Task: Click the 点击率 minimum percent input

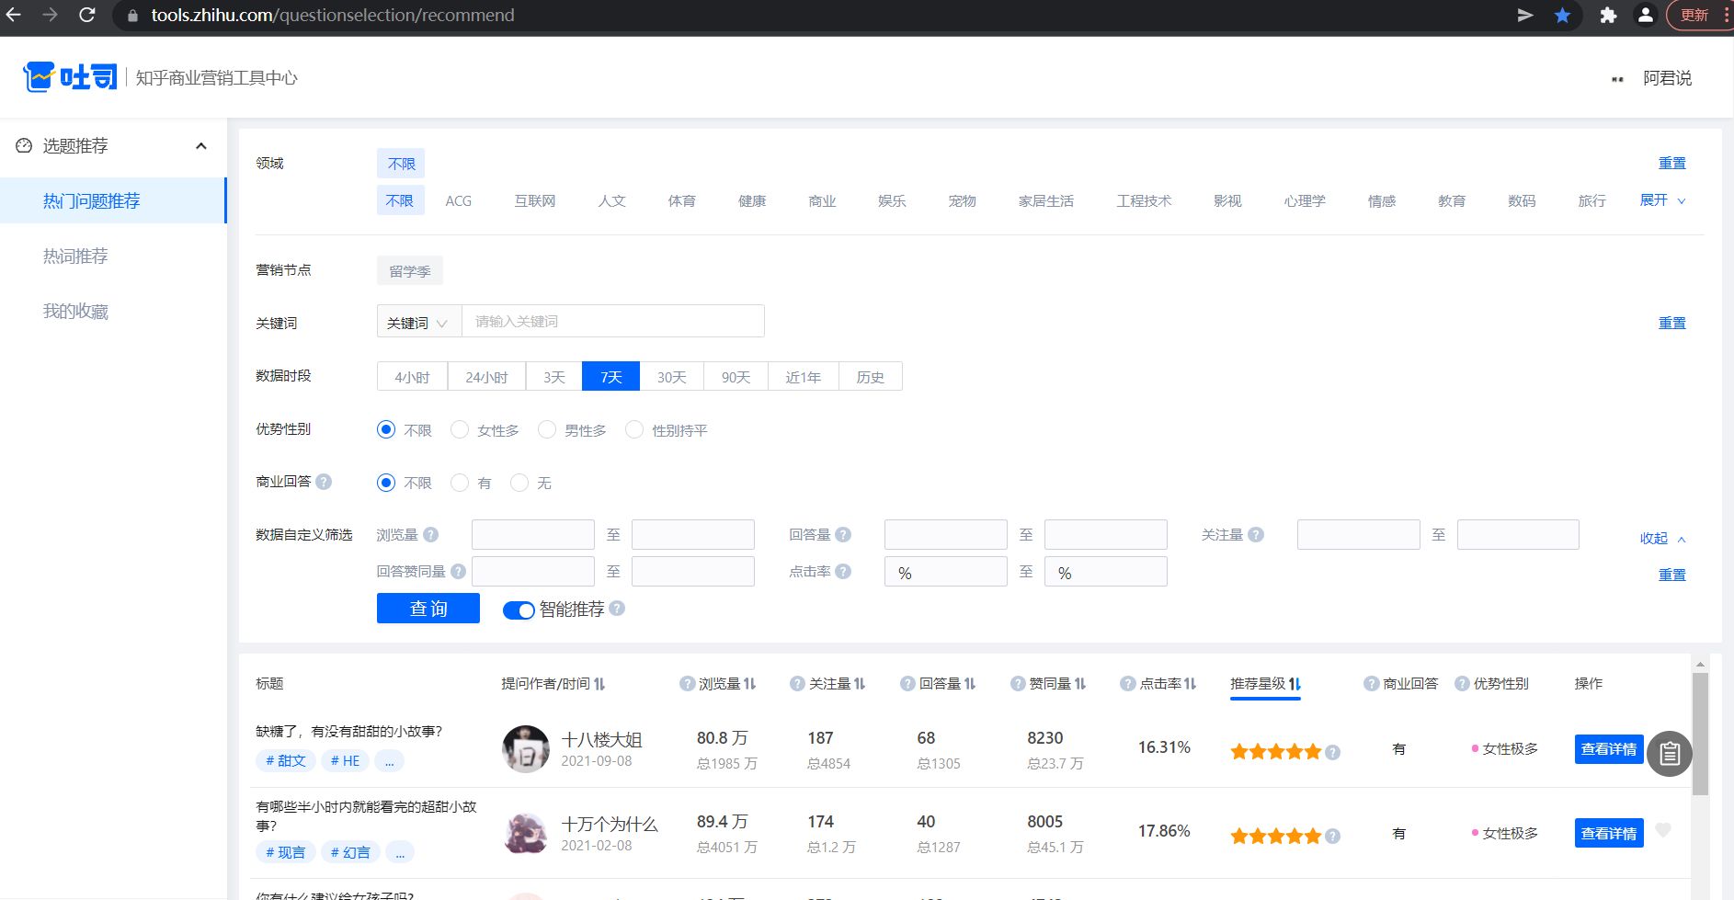Action: (946, 572)
